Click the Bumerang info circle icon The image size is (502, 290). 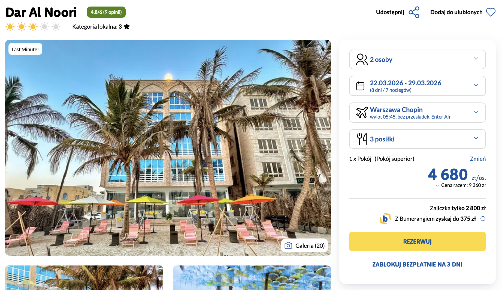tap(483, 219)
